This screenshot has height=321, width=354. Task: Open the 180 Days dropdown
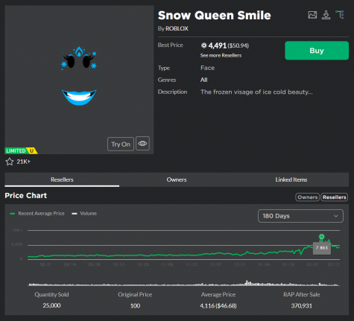point(300,216)
